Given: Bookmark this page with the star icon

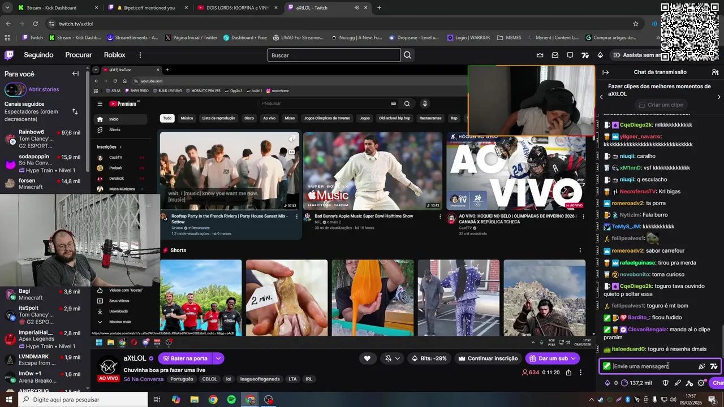Looking at the screenshot, I should tap(636, 24).
